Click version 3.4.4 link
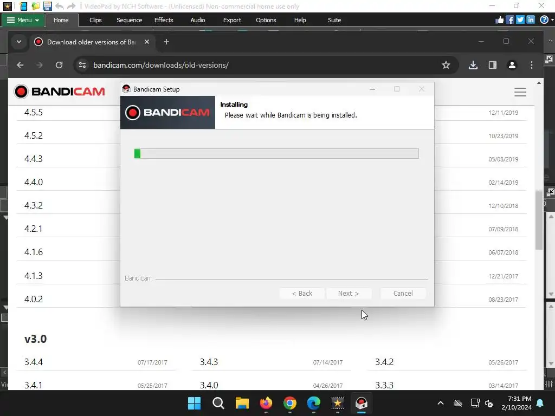 [x=34, y=362]
